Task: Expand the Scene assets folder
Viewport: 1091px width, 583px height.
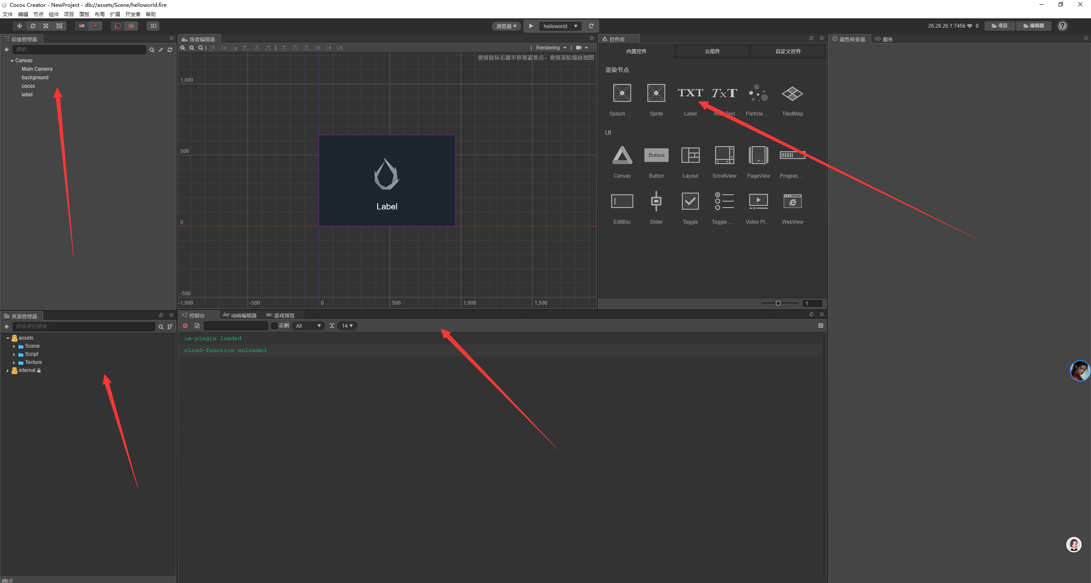Action: click(x=14, y=346)
